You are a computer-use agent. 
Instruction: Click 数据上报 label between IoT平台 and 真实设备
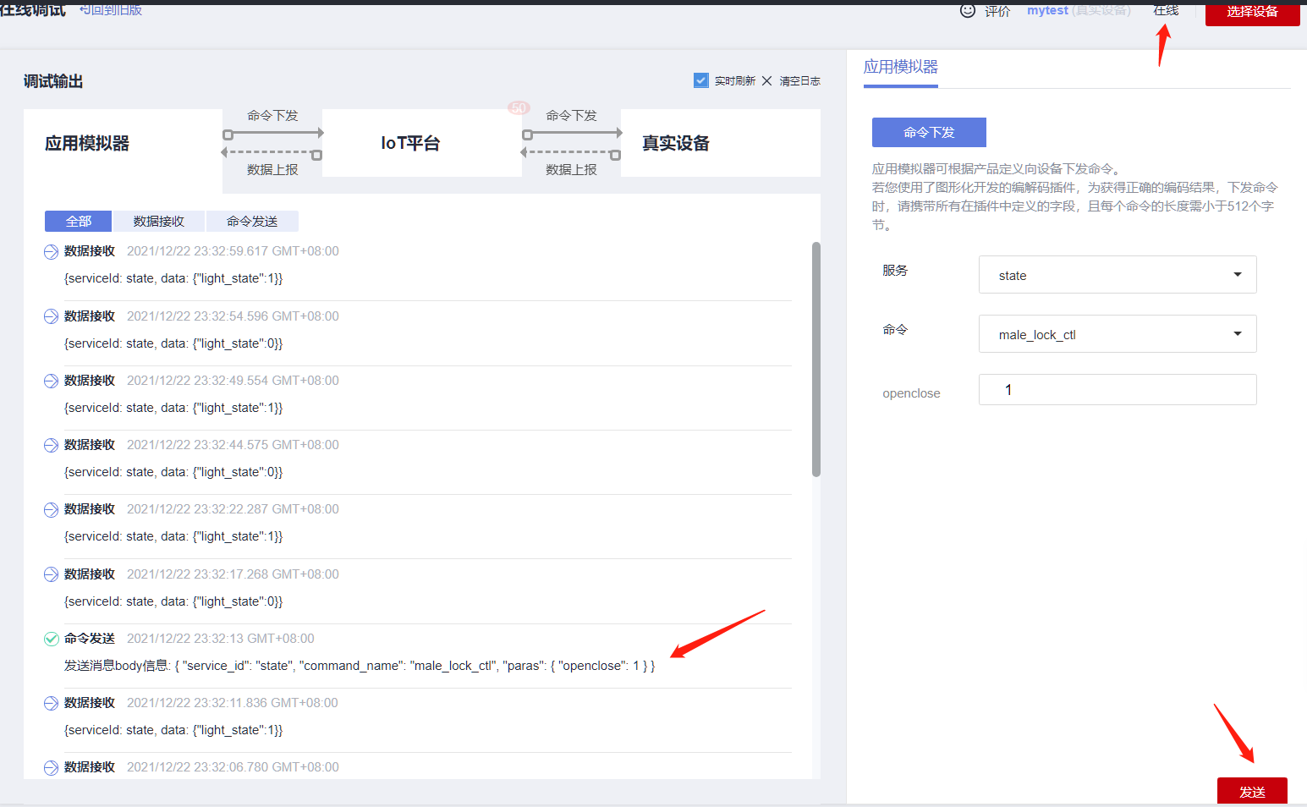coord(571,170)
